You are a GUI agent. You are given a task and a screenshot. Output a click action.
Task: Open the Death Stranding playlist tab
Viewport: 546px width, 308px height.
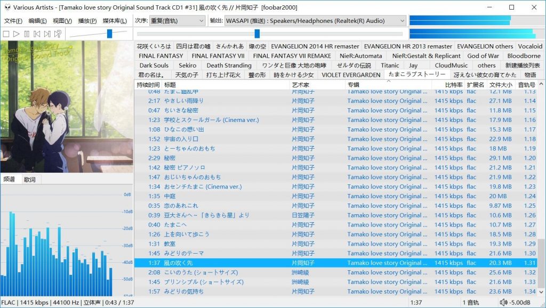(229, 66)
